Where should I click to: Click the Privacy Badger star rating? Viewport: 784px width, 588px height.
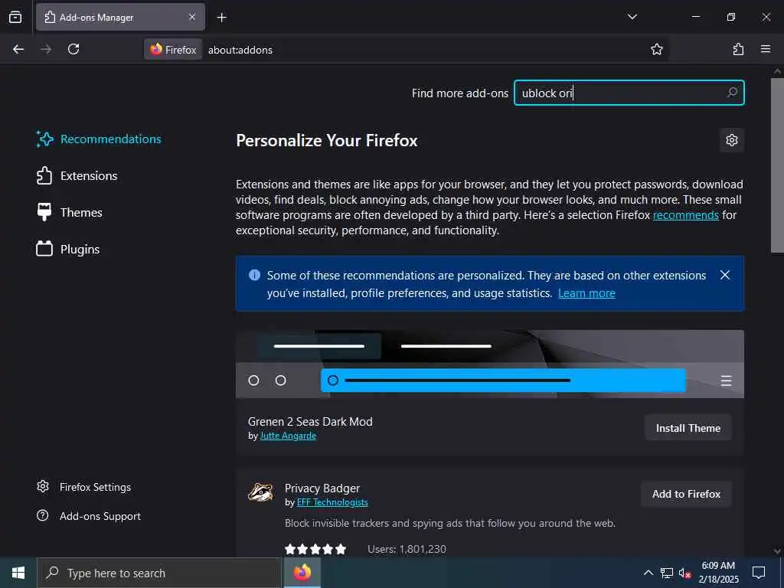[315, 549]
